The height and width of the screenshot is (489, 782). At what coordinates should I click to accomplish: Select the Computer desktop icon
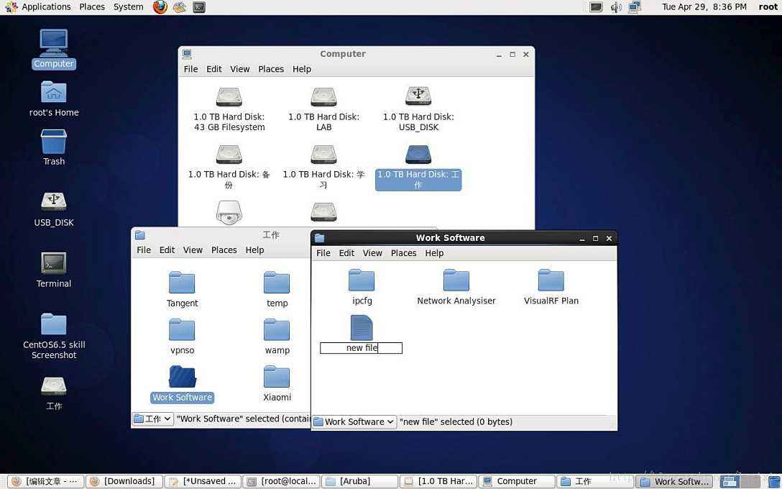pos(53,49)
